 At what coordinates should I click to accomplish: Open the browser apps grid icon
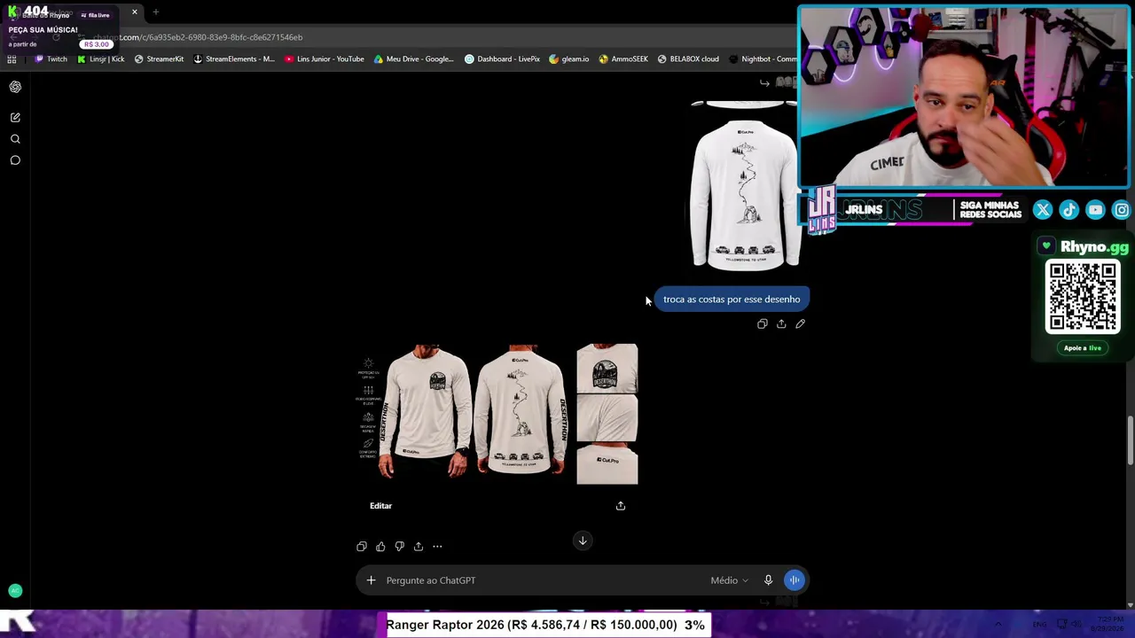[x=12, y=59]
